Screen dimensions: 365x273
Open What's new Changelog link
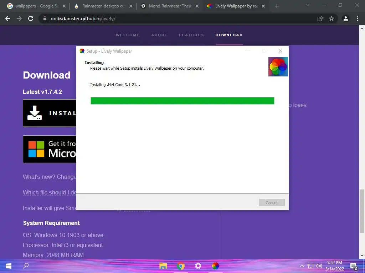coord(49,177)
